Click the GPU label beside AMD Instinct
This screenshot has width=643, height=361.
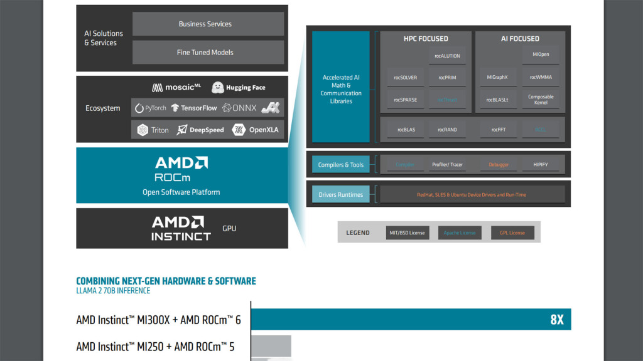click(229, 228)
